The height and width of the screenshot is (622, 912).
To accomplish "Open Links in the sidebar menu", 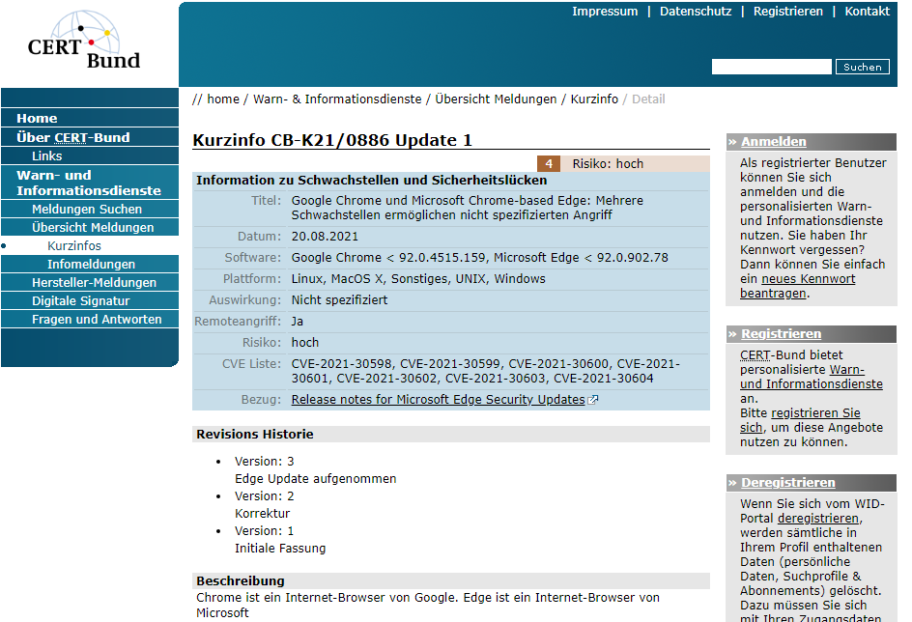I will pos(90,155).
